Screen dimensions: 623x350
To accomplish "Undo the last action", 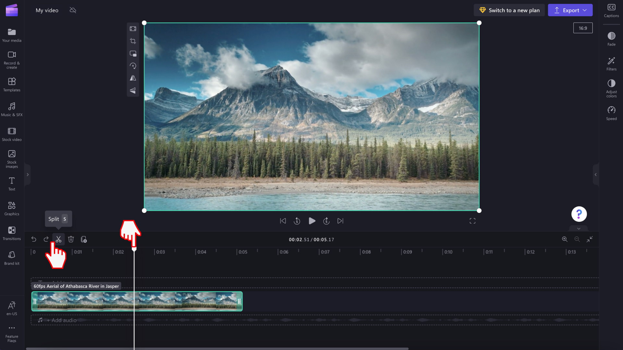I will click(x=34, y=239).
